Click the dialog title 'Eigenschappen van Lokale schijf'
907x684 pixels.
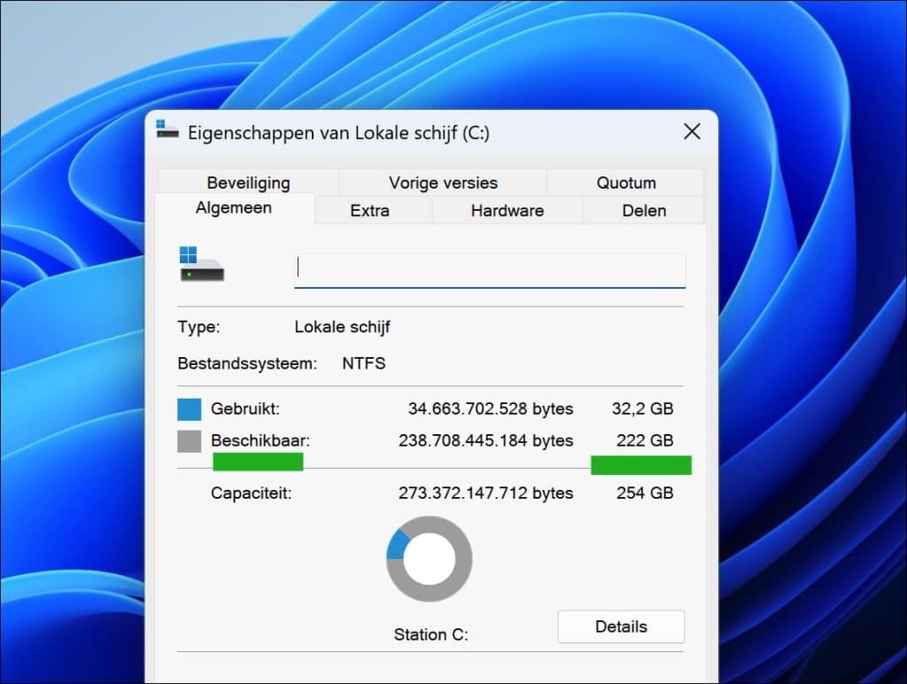pos(338,133)
